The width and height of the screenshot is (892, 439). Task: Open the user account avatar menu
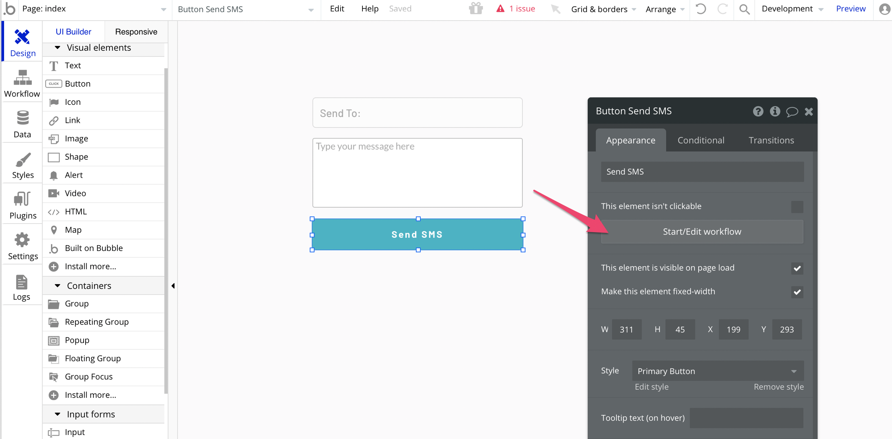pos(884,9)
